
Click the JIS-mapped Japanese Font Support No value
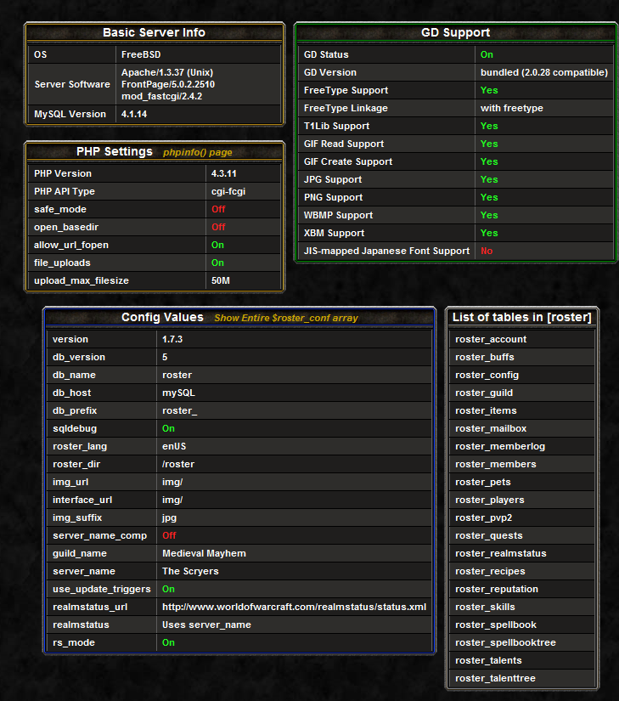(x=487, y=251)
